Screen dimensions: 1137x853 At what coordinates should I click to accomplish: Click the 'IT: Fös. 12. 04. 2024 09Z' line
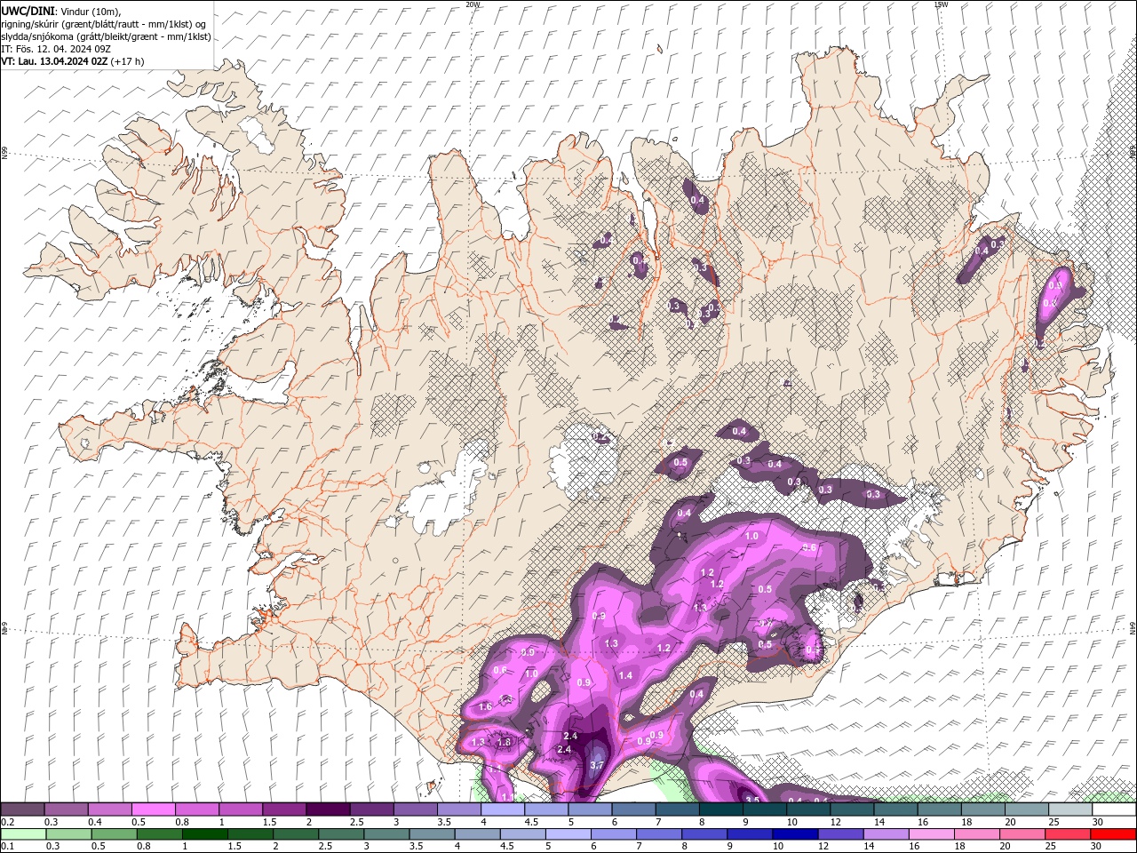coord(56,49)
